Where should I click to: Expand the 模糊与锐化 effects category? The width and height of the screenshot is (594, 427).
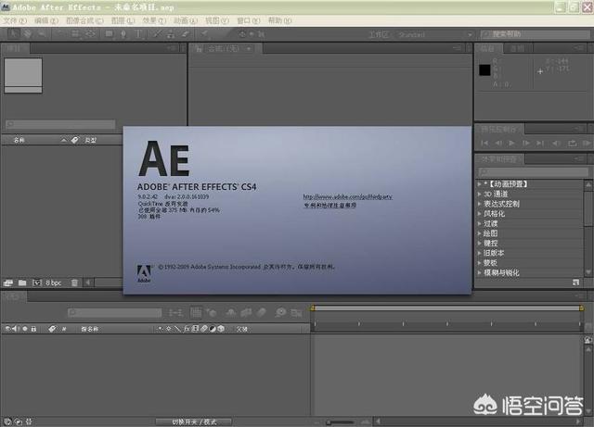pos(480,272)
